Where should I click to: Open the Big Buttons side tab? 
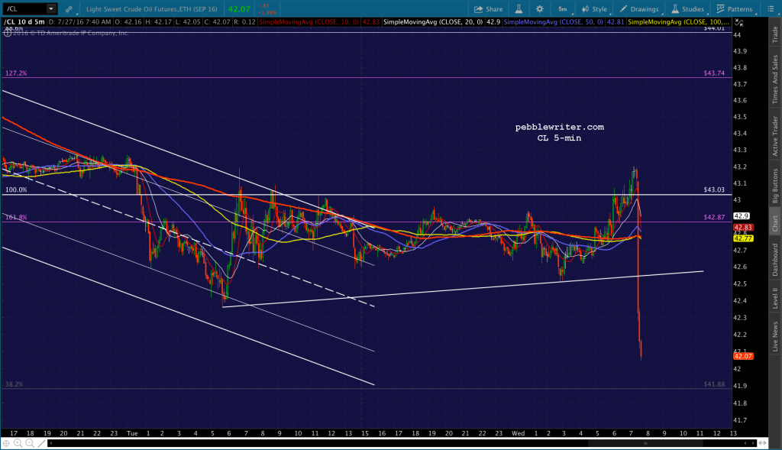(775, 186)
